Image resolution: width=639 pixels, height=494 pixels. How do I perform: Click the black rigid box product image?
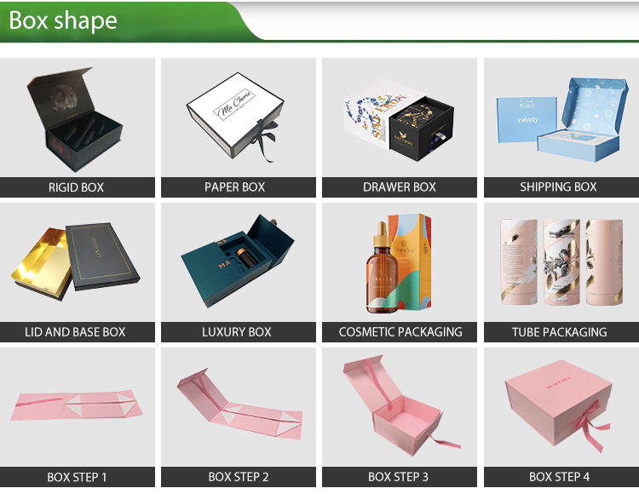(x=77, y=118)
